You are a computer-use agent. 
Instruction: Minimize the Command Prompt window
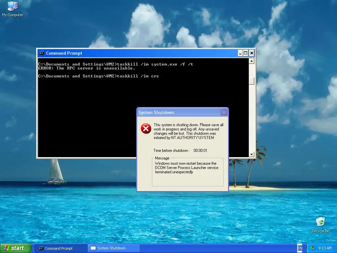[x=240, y=53]
